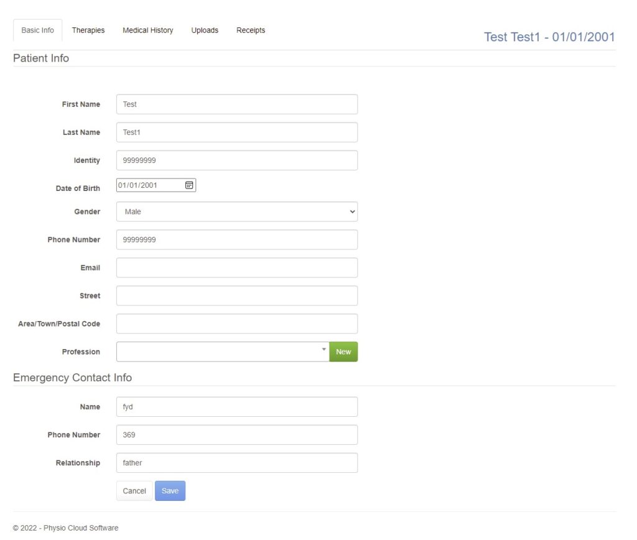
Task: Click the First Name label
Action: (x=81, y=105)
